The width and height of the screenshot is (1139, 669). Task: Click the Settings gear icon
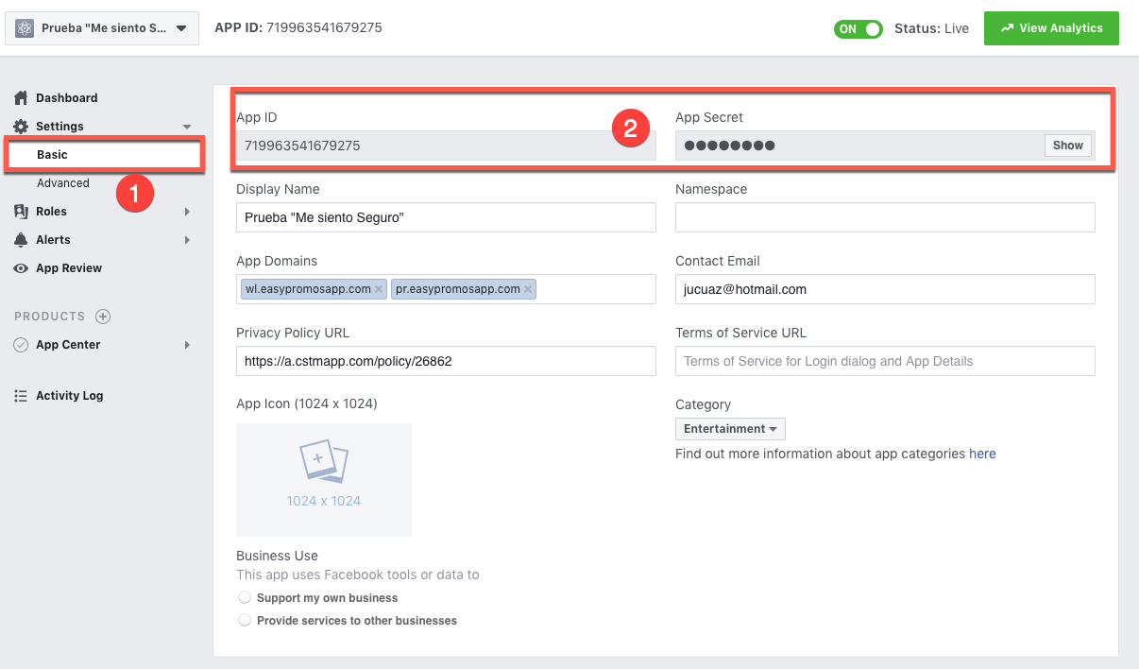(22, 126)
